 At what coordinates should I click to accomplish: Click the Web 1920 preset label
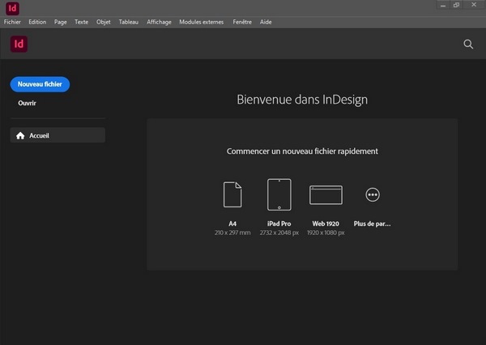(326, 224)
